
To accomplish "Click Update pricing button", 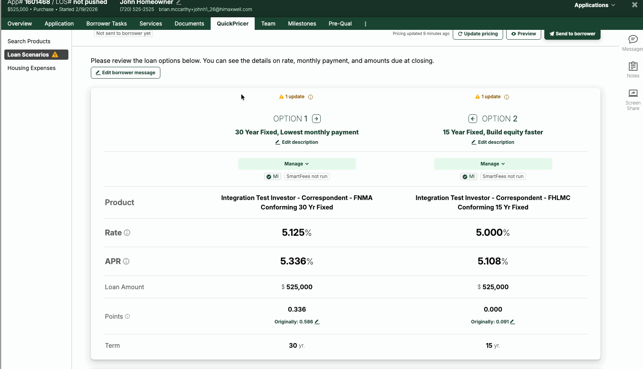I will coord(478,34).
